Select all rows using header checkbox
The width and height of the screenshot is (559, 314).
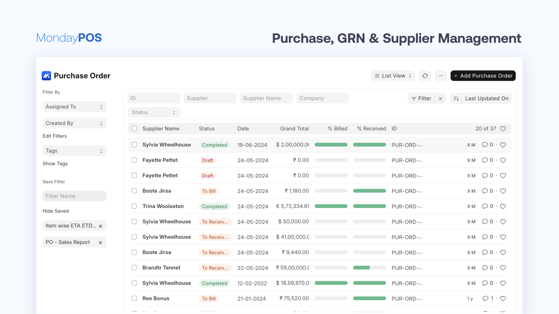point(134,129)
